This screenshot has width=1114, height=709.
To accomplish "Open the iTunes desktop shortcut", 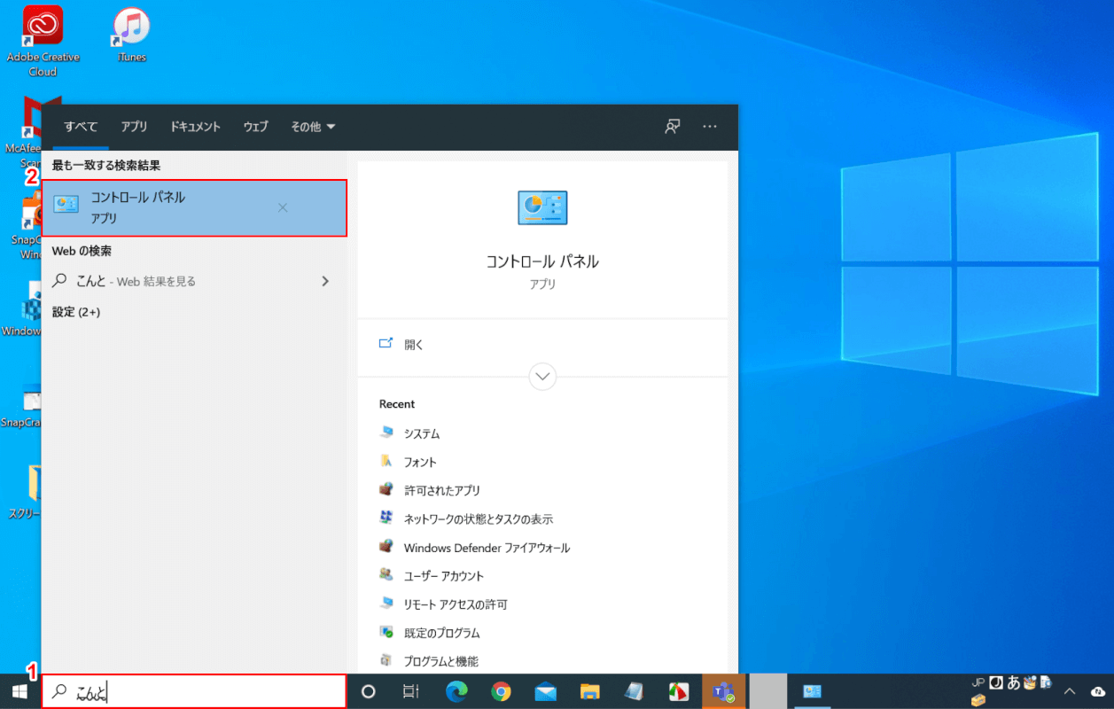I will (x=132, y=35).
